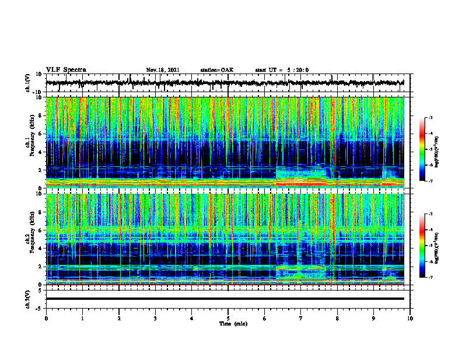462x357 pixels.
Task: Click time axis tick label "8"
Action: click(x=337, y=318)
